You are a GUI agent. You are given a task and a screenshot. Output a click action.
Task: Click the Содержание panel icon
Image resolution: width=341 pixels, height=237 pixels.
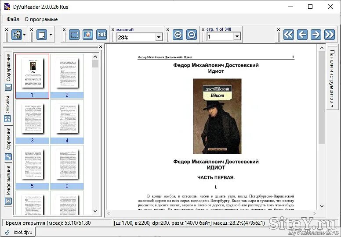pos(8,87)
